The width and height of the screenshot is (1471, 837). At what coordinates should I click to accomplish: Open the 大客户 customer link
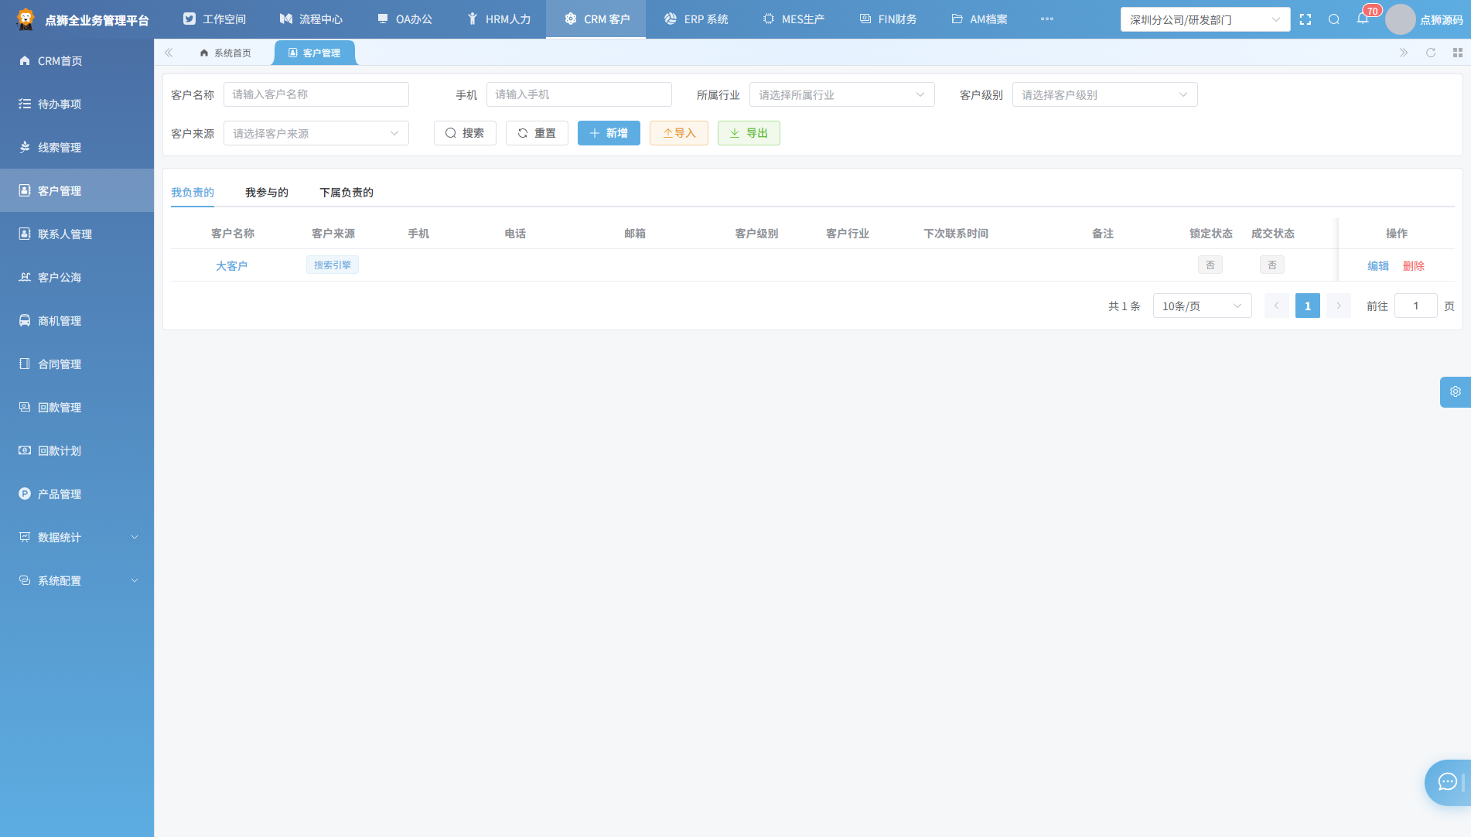tap(232, 265)
